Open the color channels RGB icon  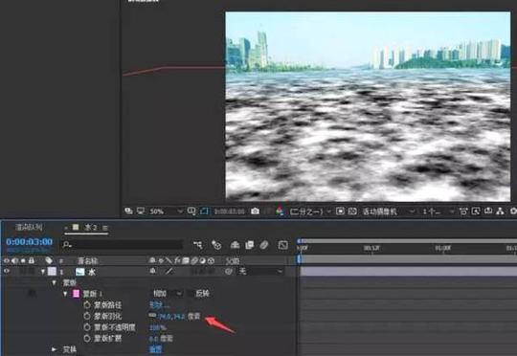coord(280,211)
